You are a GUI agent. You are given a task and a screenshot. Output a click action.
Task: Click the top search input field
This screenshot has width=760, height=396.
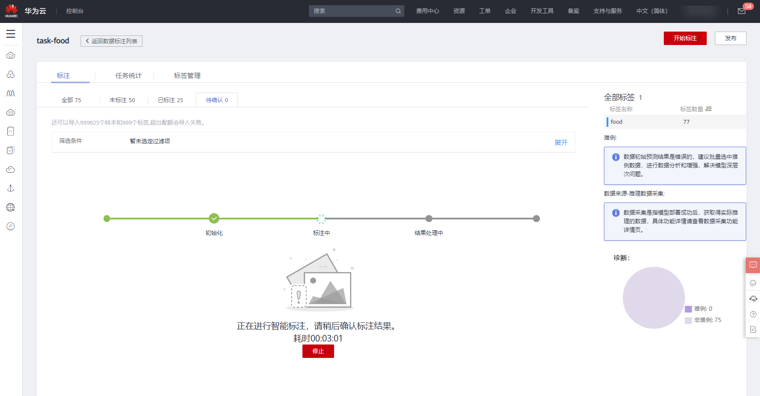353,11
